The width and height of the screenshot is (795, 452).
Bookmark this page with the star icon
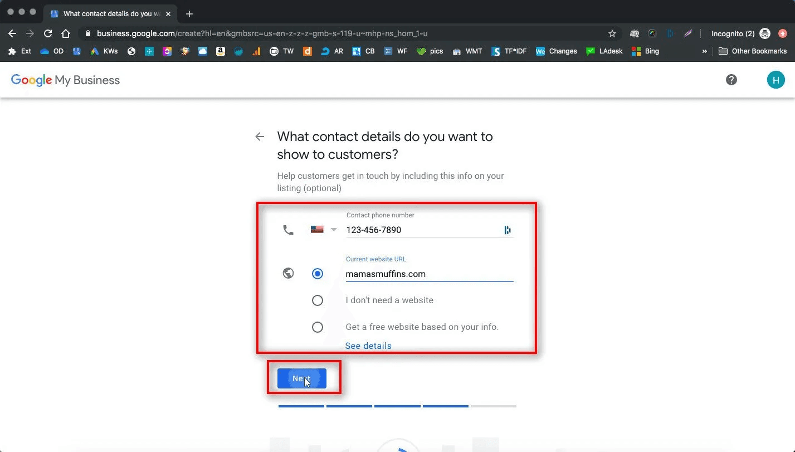612,33
